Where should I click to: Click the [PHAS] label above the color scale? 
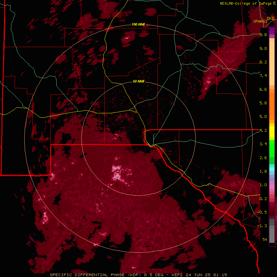260,21
